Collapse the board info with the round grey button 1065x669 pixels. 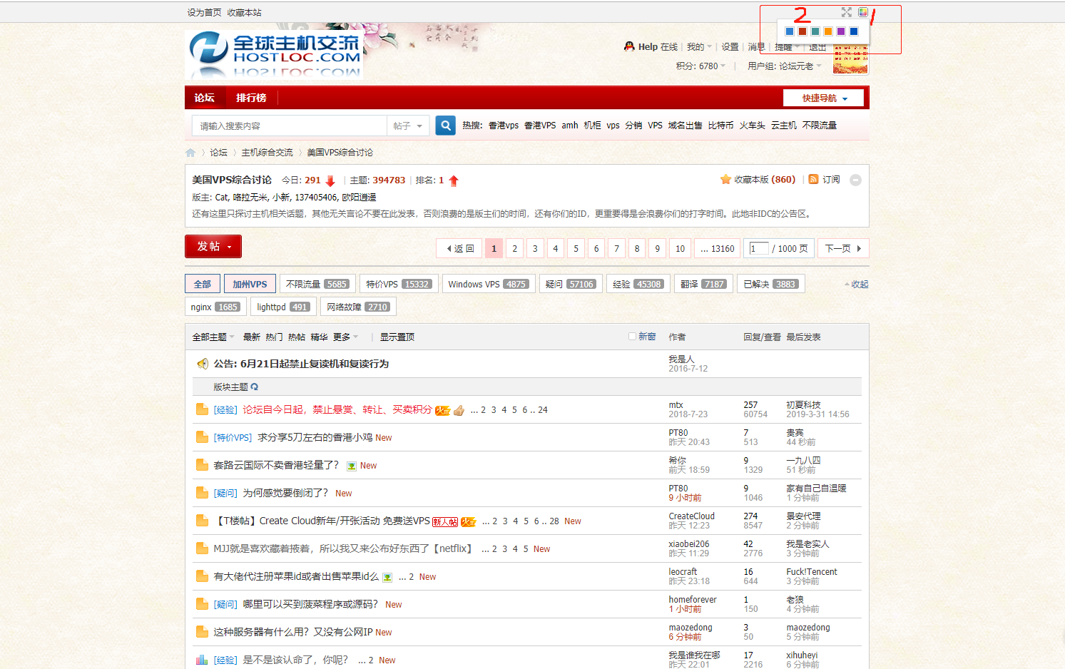pos(855,180)
